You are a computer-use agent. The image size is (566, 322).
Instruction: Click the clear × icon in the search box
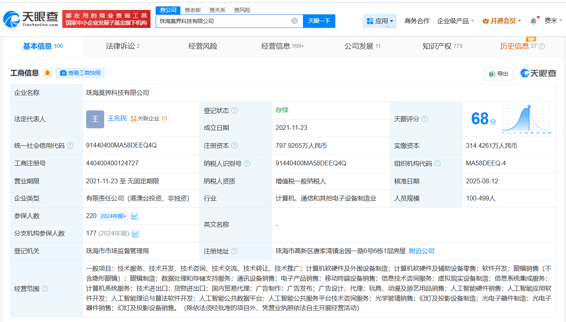click(294, 21)
